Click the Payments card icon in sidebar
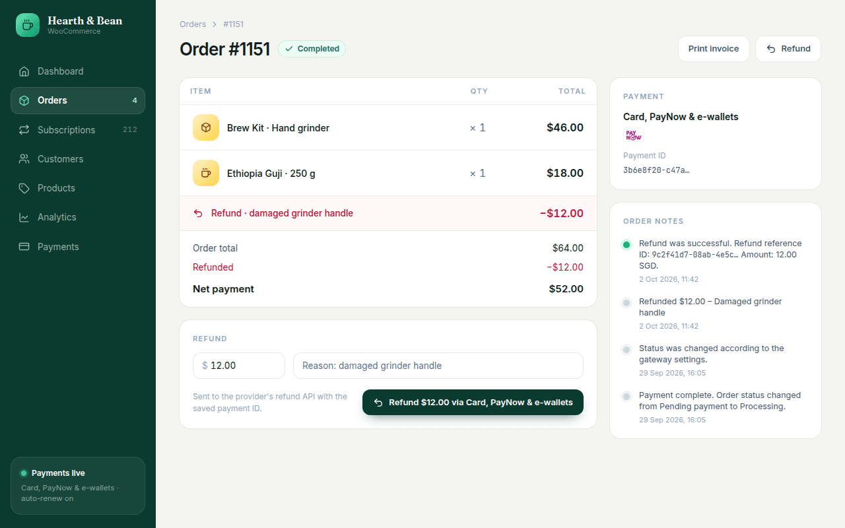Viewport: 845px width, 528px height. click(x=24, y=247)
